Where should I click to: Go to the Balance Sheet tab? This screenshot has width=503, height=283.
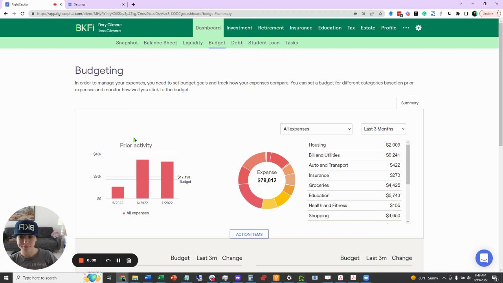160,42
